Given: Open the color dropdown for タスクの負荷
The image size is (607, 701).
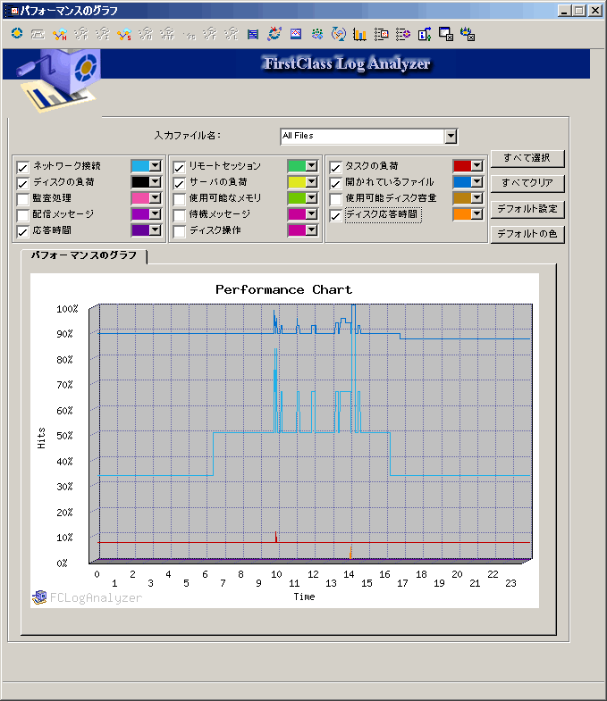Looking at the screenshot, I should [476, 166].
